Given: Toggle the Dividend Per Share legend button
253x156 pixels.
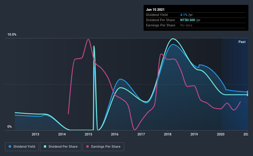Looking at the screenshot, I should 61,147.
